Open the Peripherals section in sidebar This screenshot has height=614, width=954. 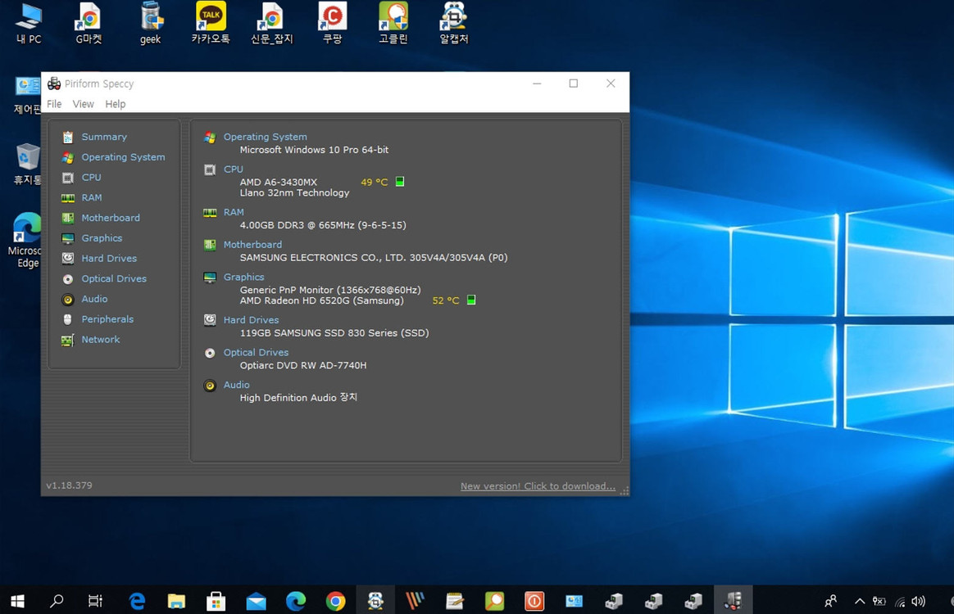pyautogui.click(x=107, y=319)
